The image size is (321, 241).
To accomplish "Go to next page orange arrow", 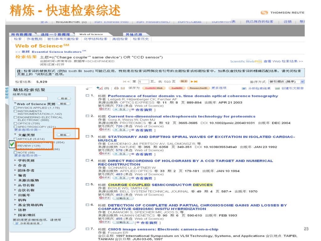I will click(x=192, y=82).
